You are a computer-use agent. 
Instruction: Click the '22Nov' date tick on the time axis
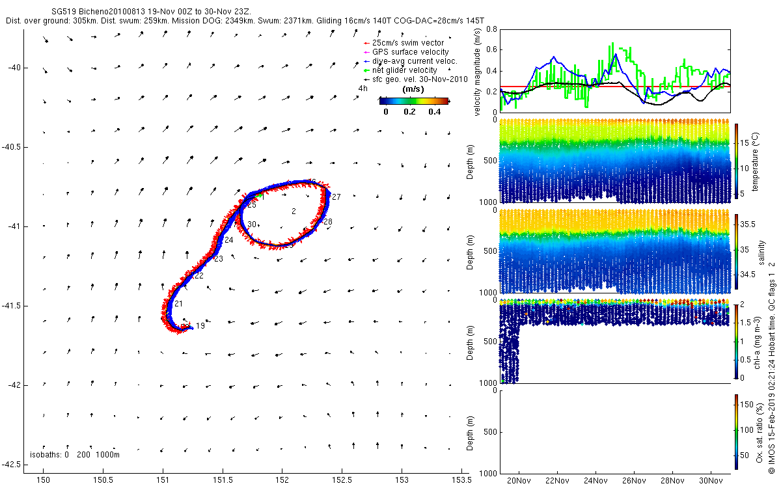pos(557,481)
